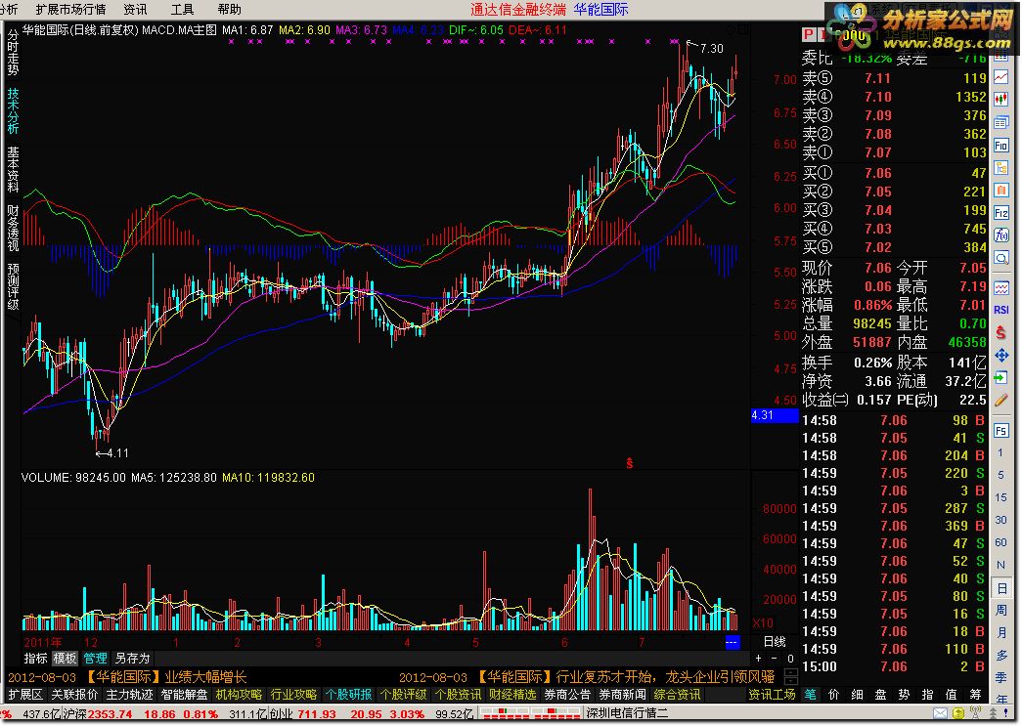Open the 主力轨迹 bottom tab
Viewport: 1022px width, 726px height.
pyautogui.click(x=129, y=695)
